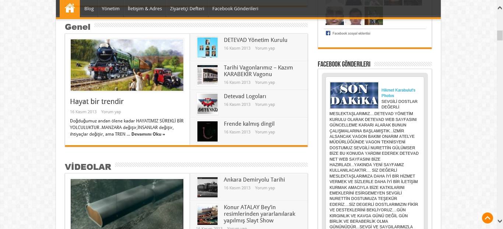Open Konur ATALAY Slayt Show thumbnail
This screenshot has width=503, height=229.
[x=207, y=215]
